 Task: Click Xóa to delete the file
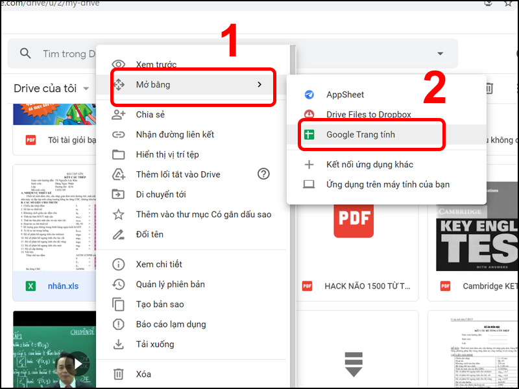tap(144, 374)
